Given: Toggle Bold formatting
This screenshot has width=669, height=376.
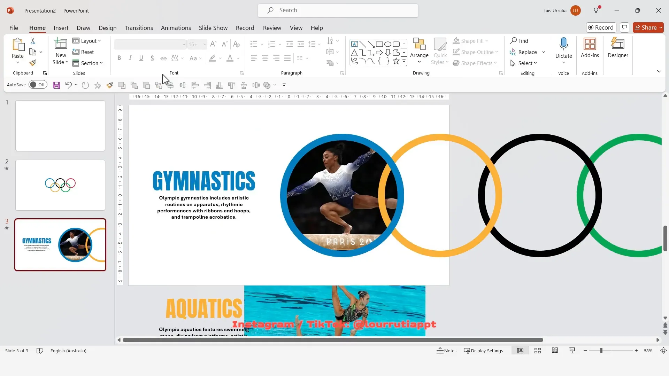Looking at the screenshot, I should [119, 58].
